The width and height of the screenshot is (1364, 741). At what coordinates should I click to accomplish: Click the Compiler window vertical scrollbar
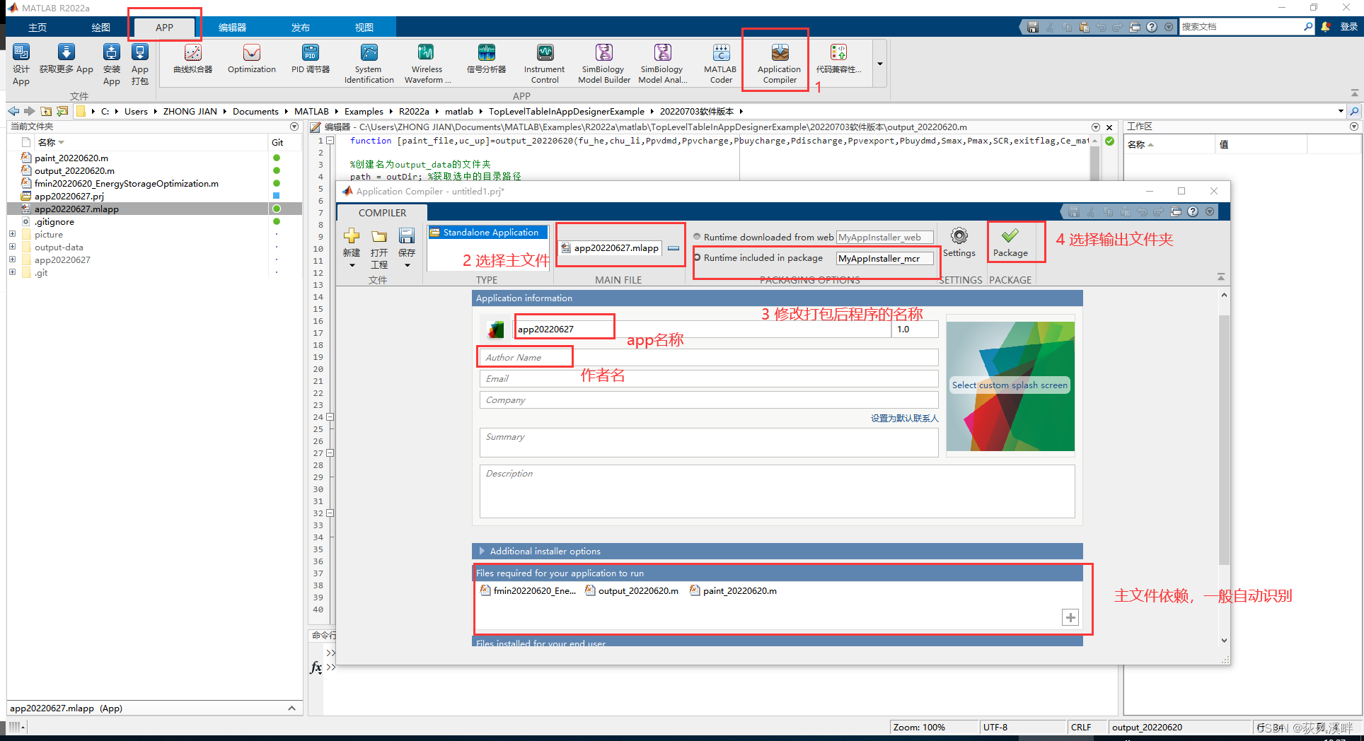click(1224, 438)
